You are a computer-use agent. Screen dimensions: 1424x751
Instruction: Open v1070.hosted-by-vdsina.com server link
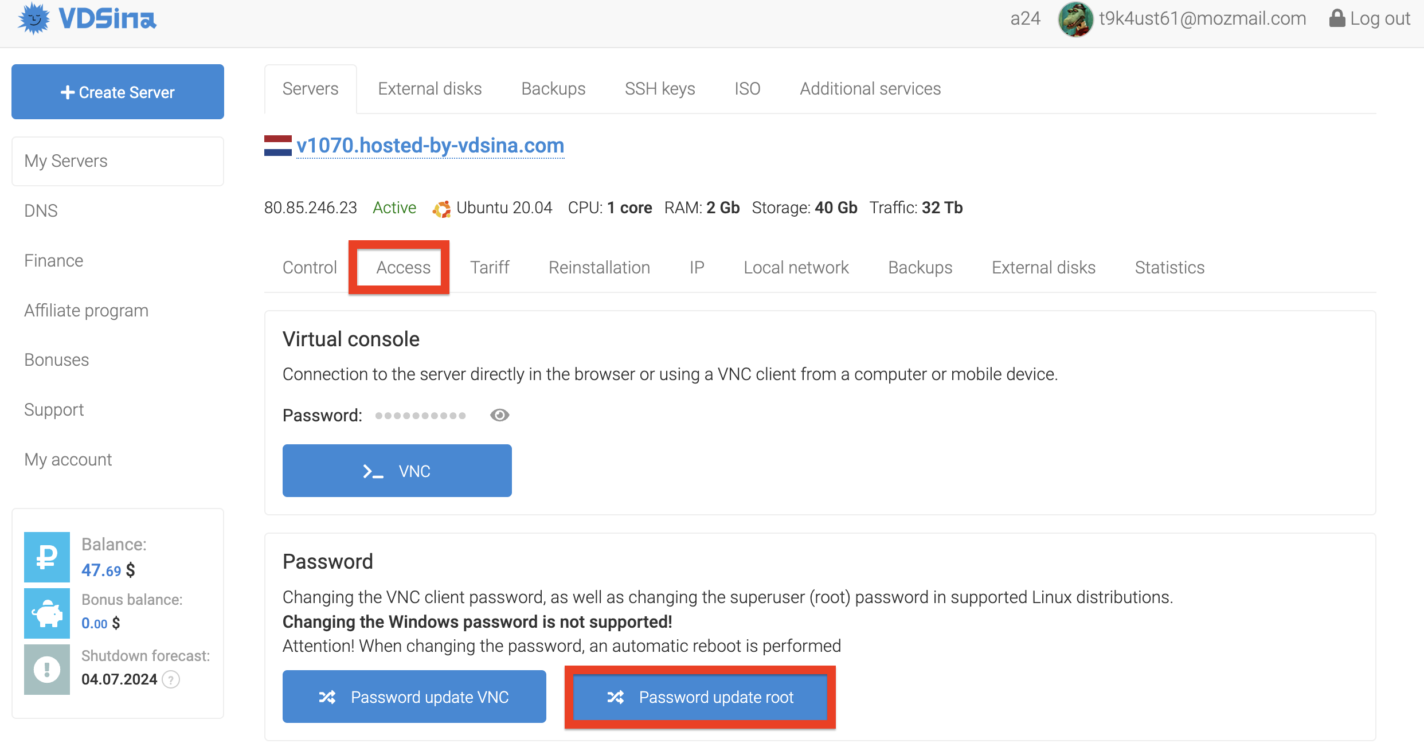click(x=431, y=146)
